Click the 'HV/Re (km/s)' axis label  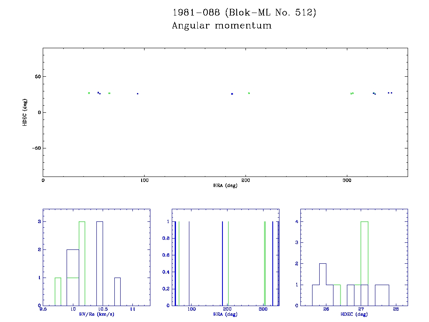click(x=97, y=314)
